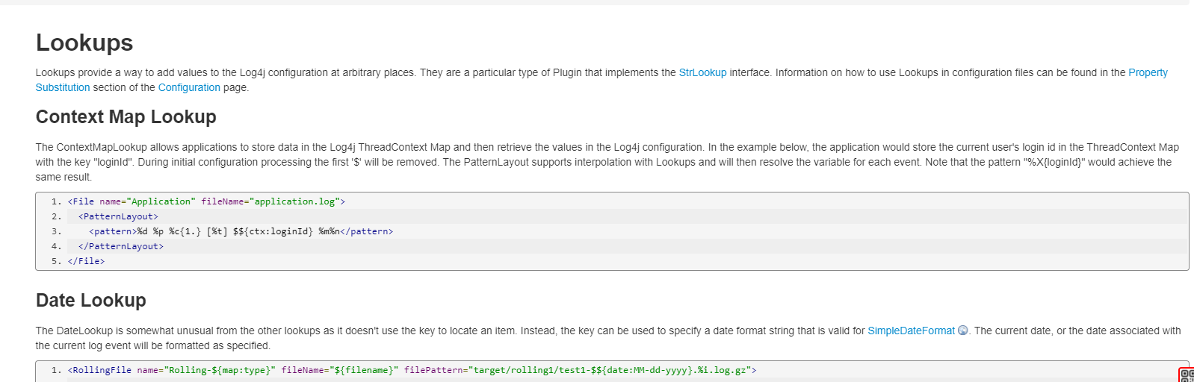Click the filePattern value in RollingFile line
The height and width of the screenshot is (382, 1194).
click(x=610, y=370)
